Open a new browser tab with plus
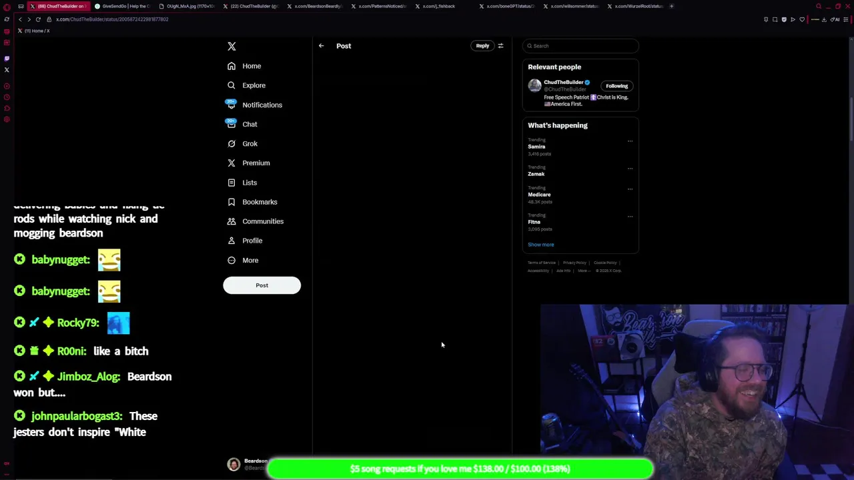Viewport: 854px width, 480px height. coord(671,6)
